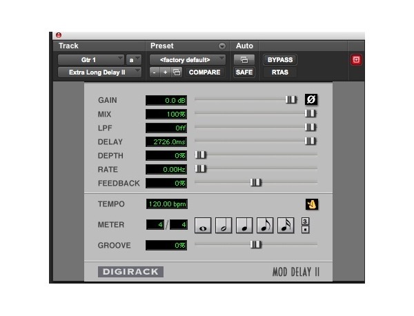Click the MIX value field 100%
The height and width of the screenshot is (316, 414).
(x=166, y=114)
